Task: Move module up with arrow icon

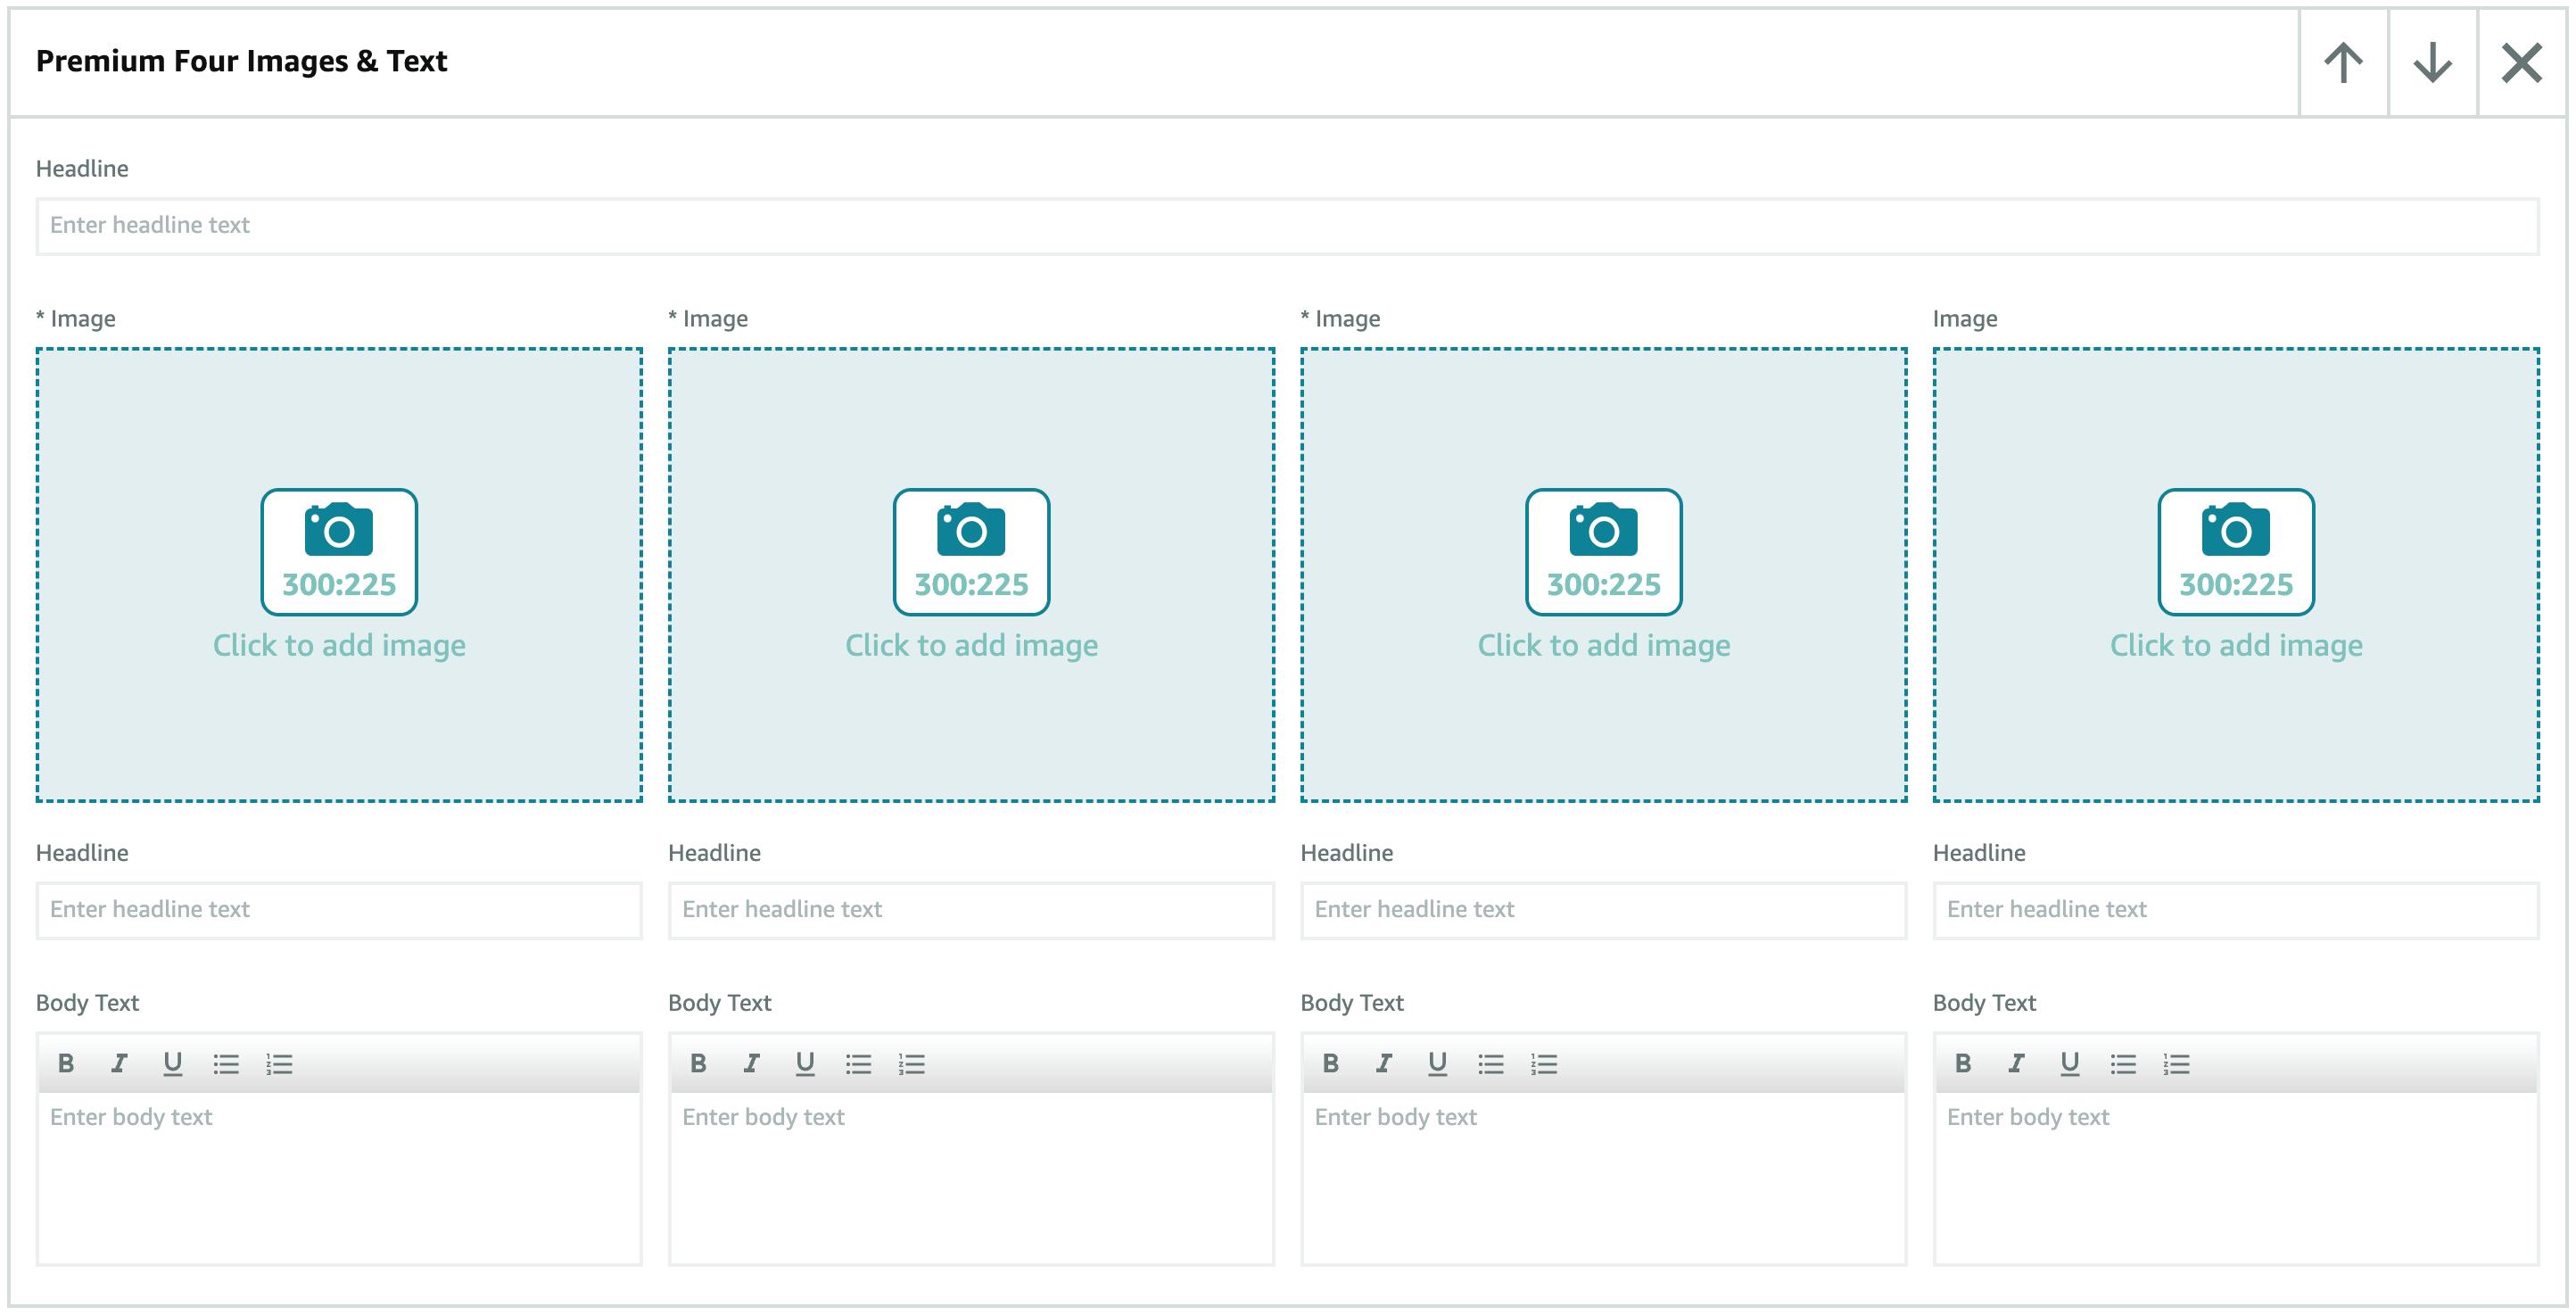Action: click(x=2342, y=62)
